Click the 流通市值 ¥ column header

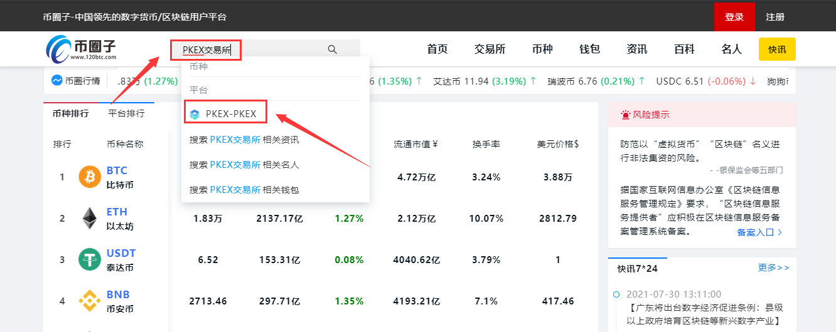(415, 143)
